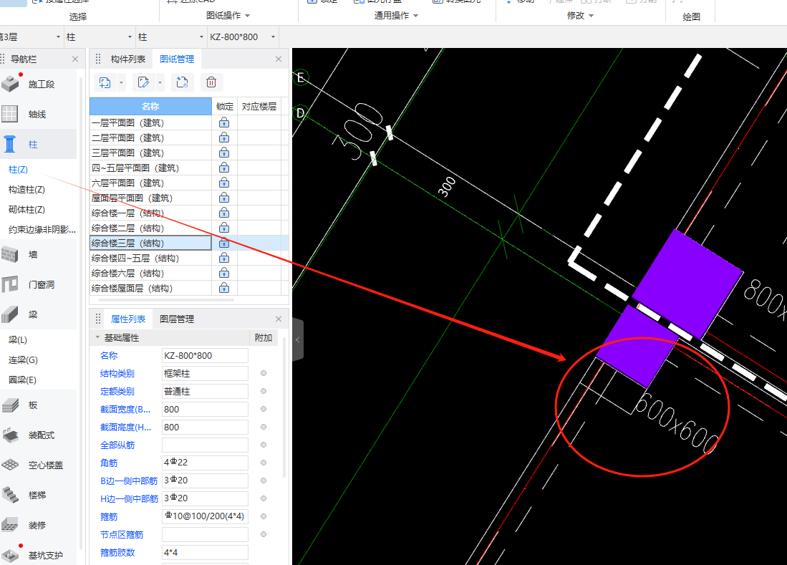Viewport: 787px width, 565px height.
Task: Select 砌体柱(Z) in navigation
Action: pos(26,210)
